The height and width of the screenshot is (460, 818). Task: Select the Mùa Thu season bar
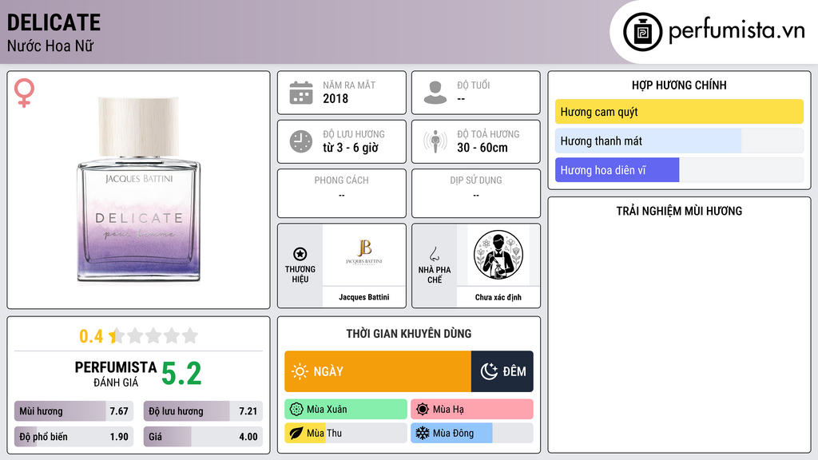[x=346, y=433]
